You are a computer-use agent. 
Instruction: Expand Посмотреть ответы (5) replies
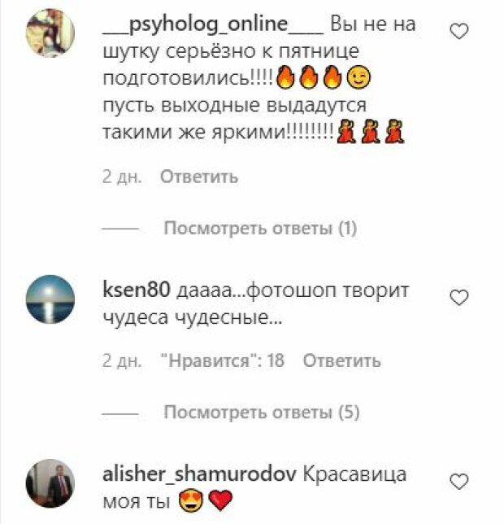pos(262,412)
